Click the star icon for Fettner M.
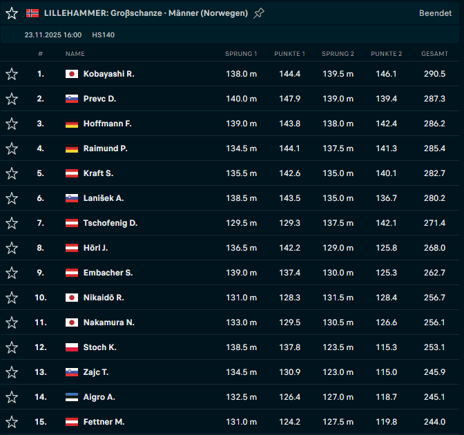Viewport: 464px width, 435px height. coord(12,422)
